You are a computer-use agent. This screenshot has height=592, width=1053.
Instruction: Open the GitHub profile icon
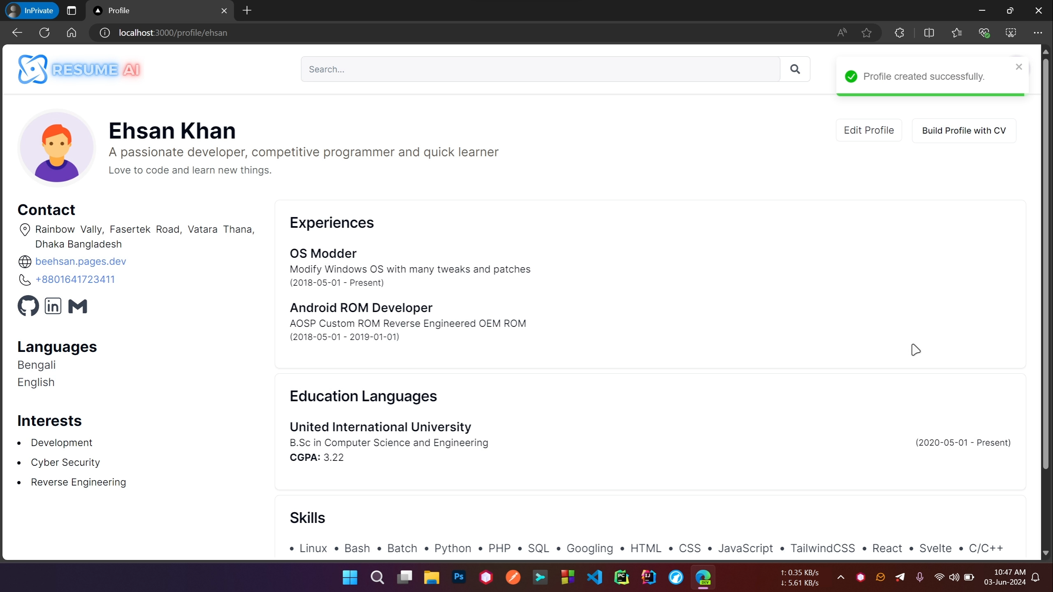[28, 305]
